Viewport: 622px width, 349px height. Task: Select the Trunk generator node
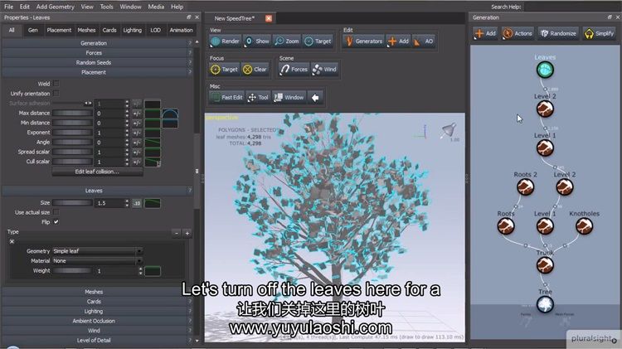[x=545, y=265]
